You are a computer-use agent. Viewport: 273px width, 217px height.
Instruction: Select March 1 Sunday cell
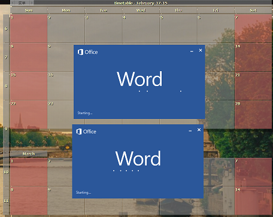point(29,172)
